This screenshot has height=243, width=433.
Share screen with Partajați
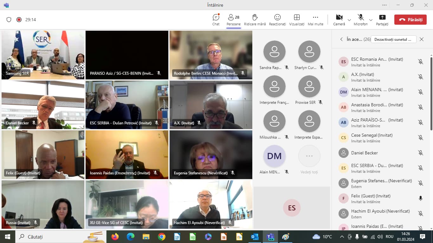coord(382,19)
